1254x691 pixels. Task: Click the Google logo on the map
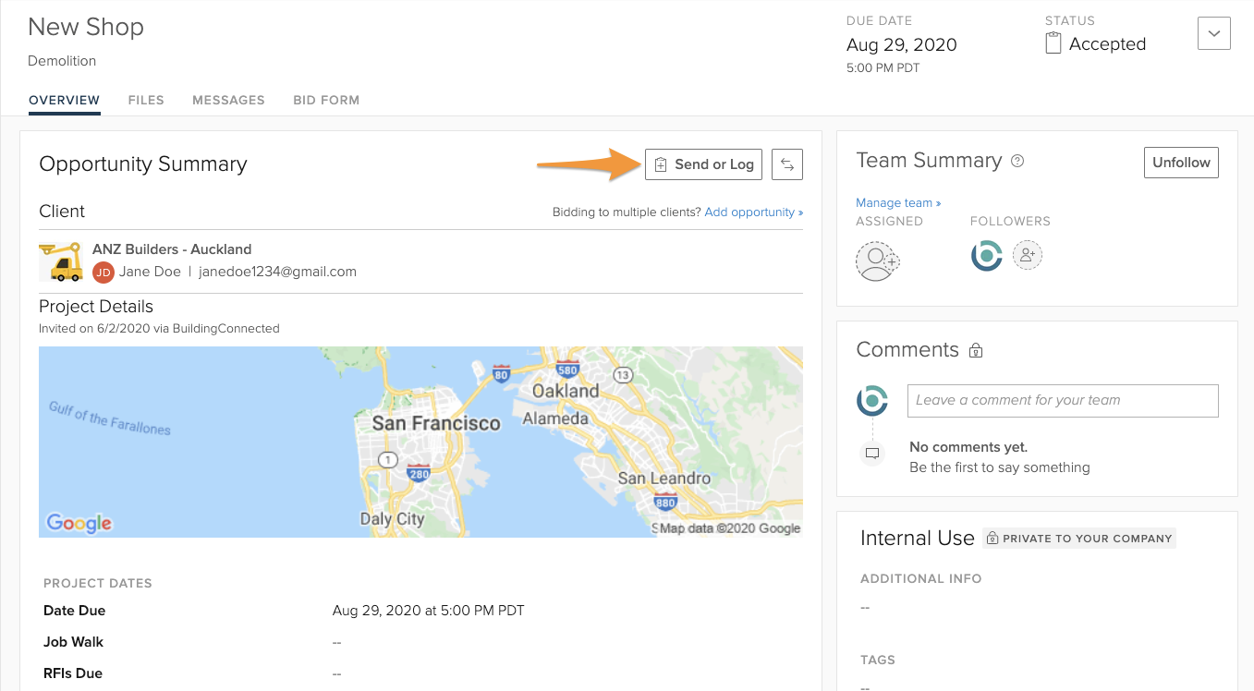click(x=79, y=523)
